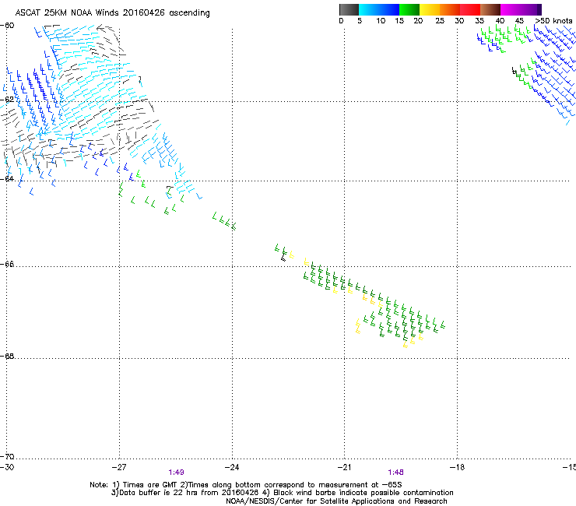The width and height of the screenshot is (576, 506).
Task: Click the longitude label -30
Action: click(x=7, y=467)
